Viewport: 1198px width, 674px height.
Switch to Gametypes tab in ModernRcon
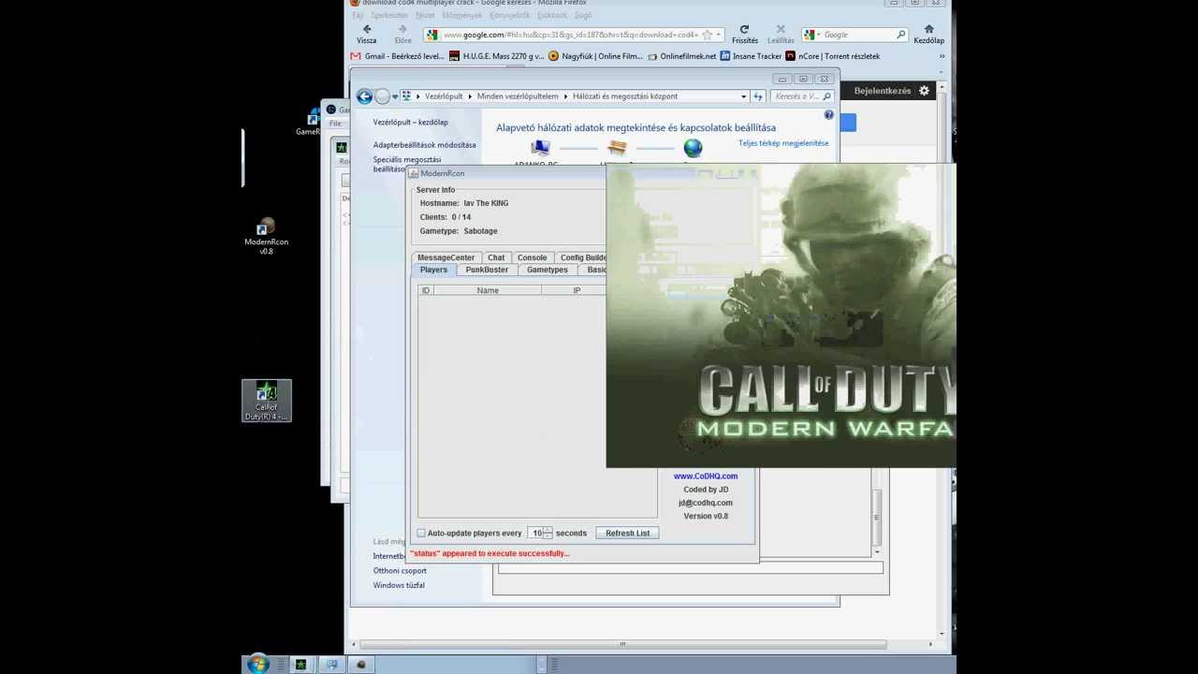(548, 270)
